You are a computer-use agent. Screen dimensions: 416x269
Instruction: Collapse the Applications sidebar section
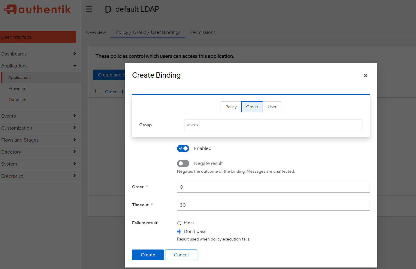(x=38, y=66)
